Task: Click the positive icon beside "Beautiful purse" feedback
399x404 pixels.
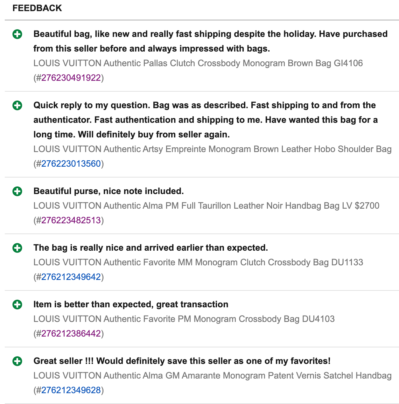Action: tap(17, 191)
